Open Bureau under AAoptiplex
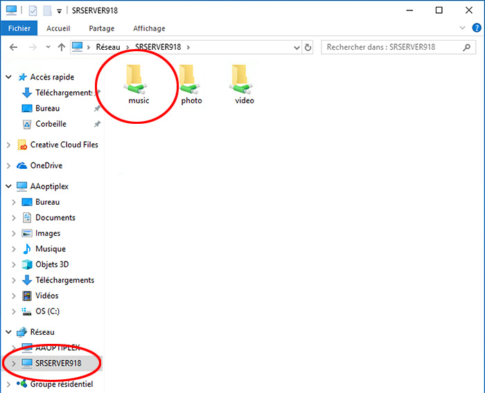Image resolution: width=485 pixels, height=393 pixels. [x=47, y=202]
